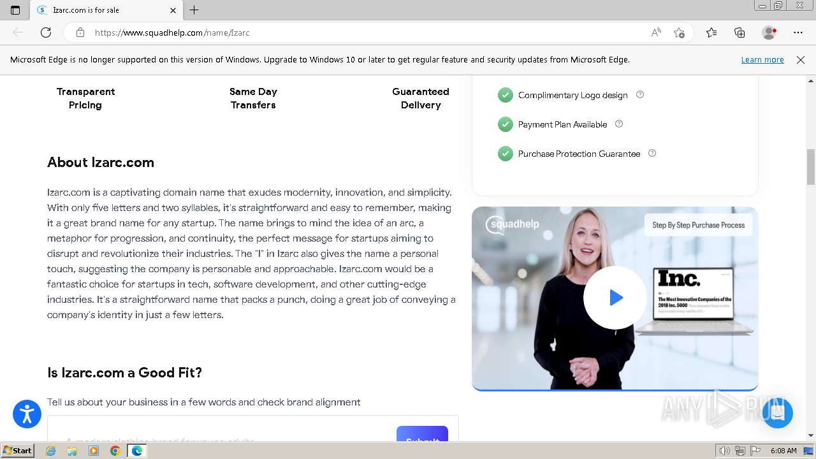The image size is (816, 459).
Task: Click help icon beside Complimentary Logo design
Action: [640, 94]
